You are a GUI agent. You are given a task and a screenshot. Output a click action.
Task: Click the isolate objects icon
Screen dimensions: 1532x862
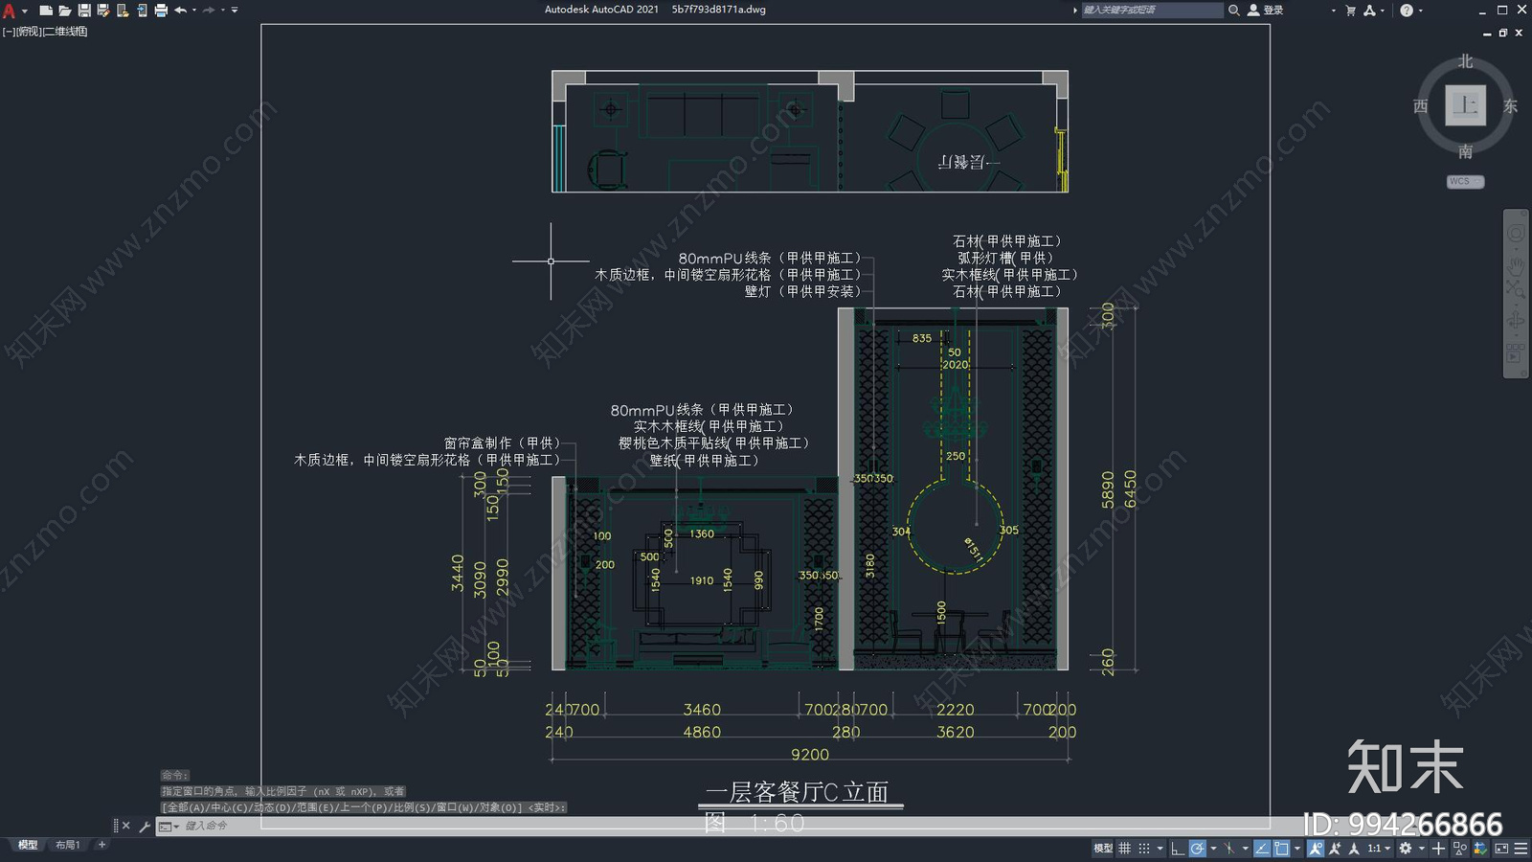click(1460, 848)
